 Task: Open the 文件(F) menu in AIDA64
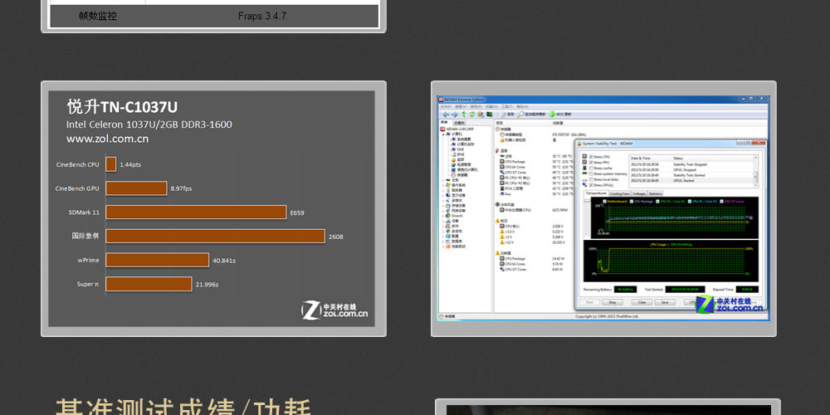[446, 106]
